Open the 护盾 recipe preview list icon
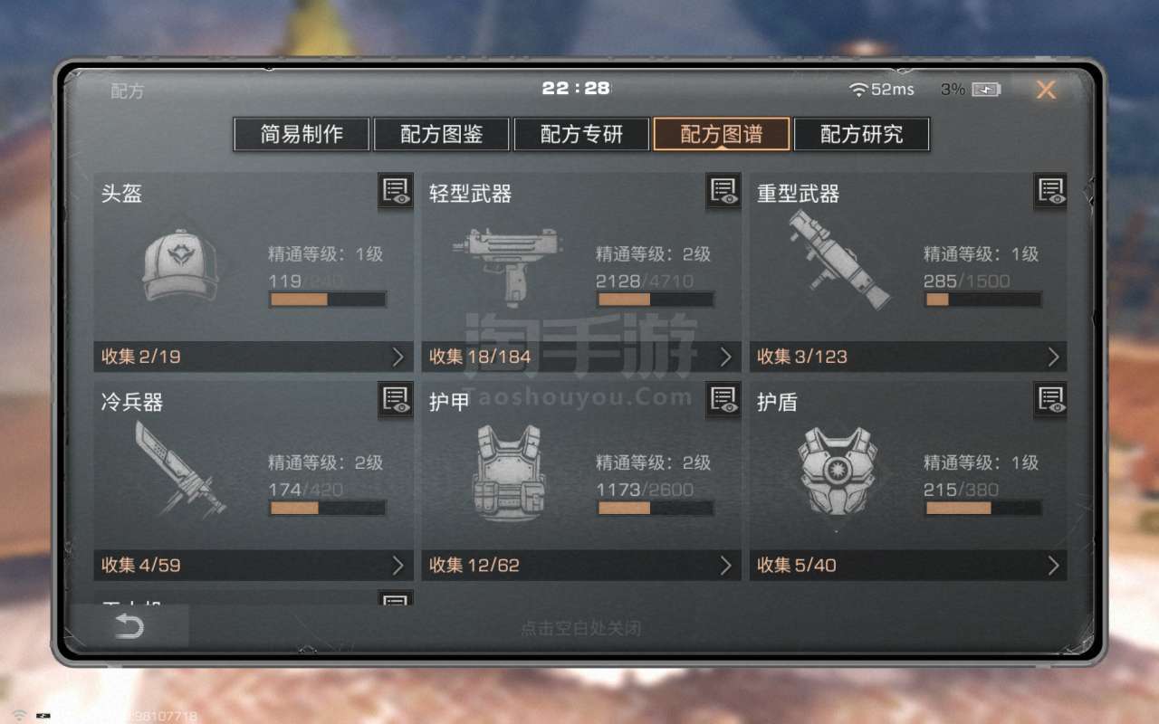The height and width of the screenshot is (724, 1159). pyautogui.click(x=1050, y=399)
